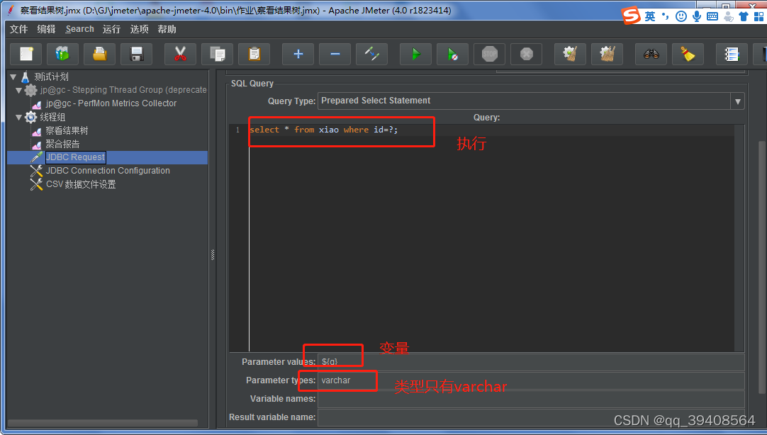This screenshot has width=767, height=435.
Task: Open the 运行 menu
Action: point(111,29)
